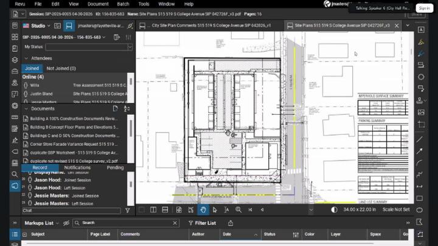The width and height of the screenshot is (438, 246).
Task: Click the add document icon
Action: point(116,109)
